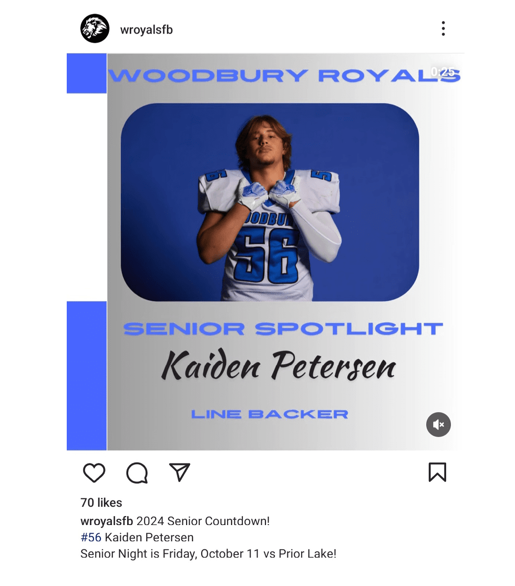Open the three-dot more options menu

[x=443, y=28]
